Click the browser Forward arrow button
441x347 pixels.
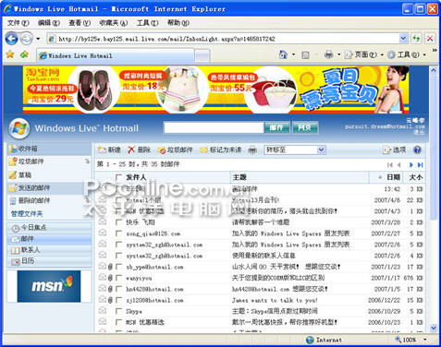26,39
